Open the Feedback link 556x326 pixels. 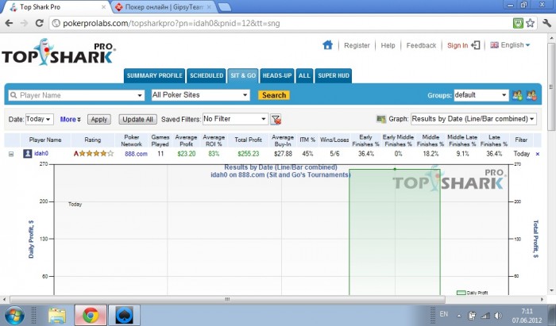click(421, 45)
